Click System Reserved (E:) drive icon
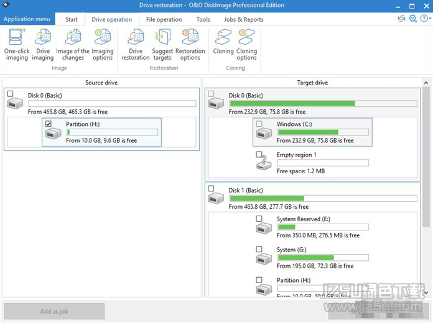 tap(264, 229)
